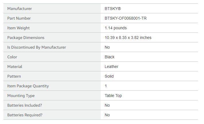The height and width of the screenshot is (124, 204).
Task: Click the Item Package Quantity label
Action: coord(28,86)
